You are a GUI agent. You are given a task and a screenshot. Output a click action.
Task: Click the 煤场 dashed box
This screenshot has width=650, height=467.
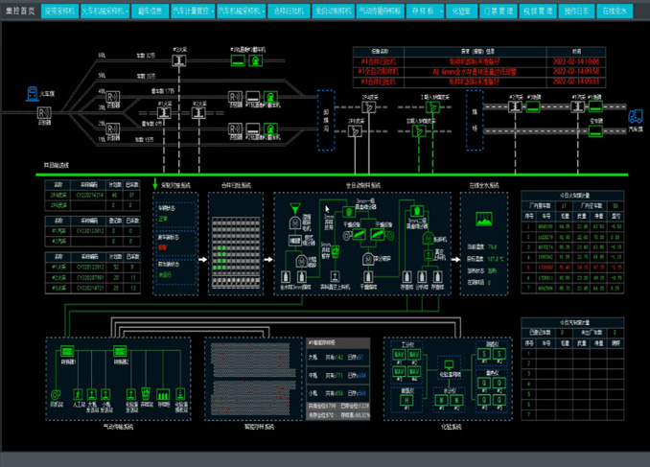coord(472,113)
